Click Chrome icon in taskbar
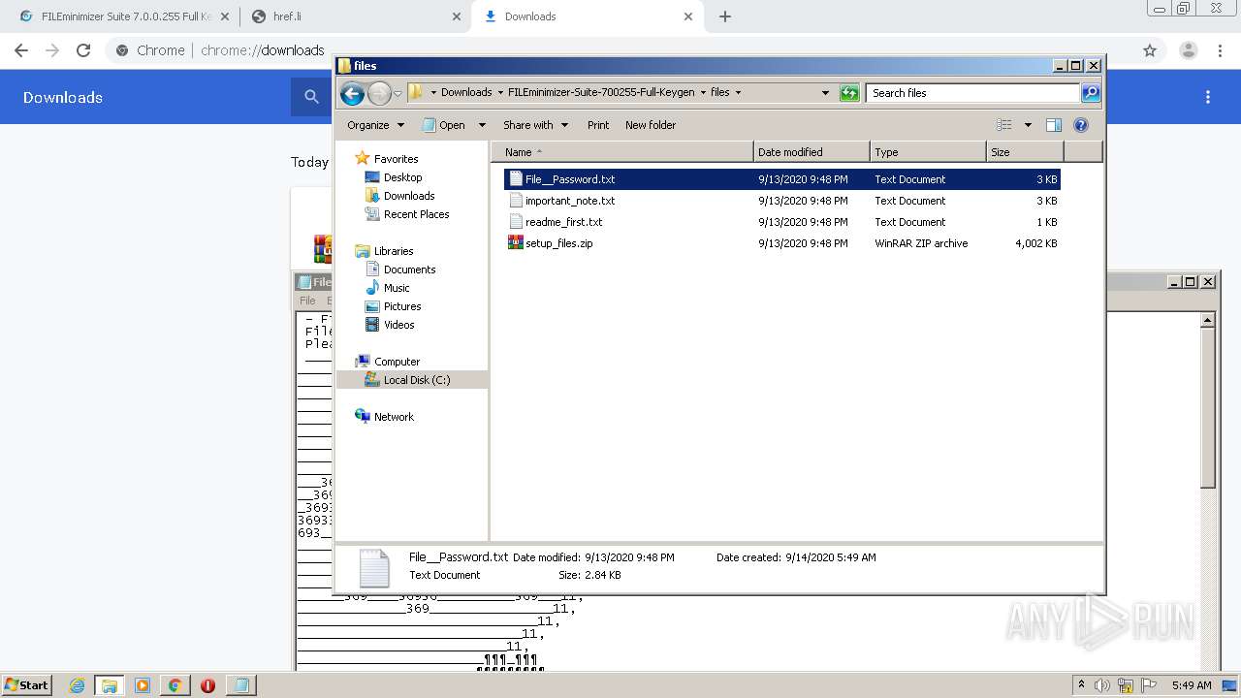This screenshot has width=1241, height=698. (175, 685)
